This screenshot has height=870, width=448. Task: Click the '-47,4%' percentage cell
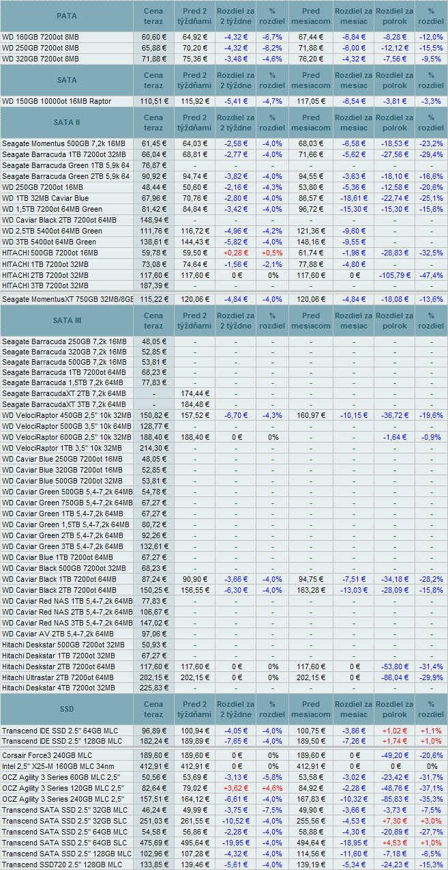point(431,275)
